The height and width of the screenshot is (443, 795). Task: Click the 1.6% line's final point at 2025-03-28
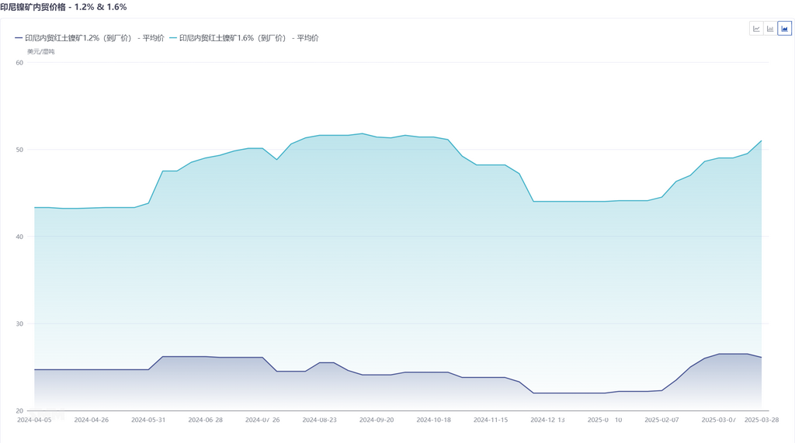761,140
